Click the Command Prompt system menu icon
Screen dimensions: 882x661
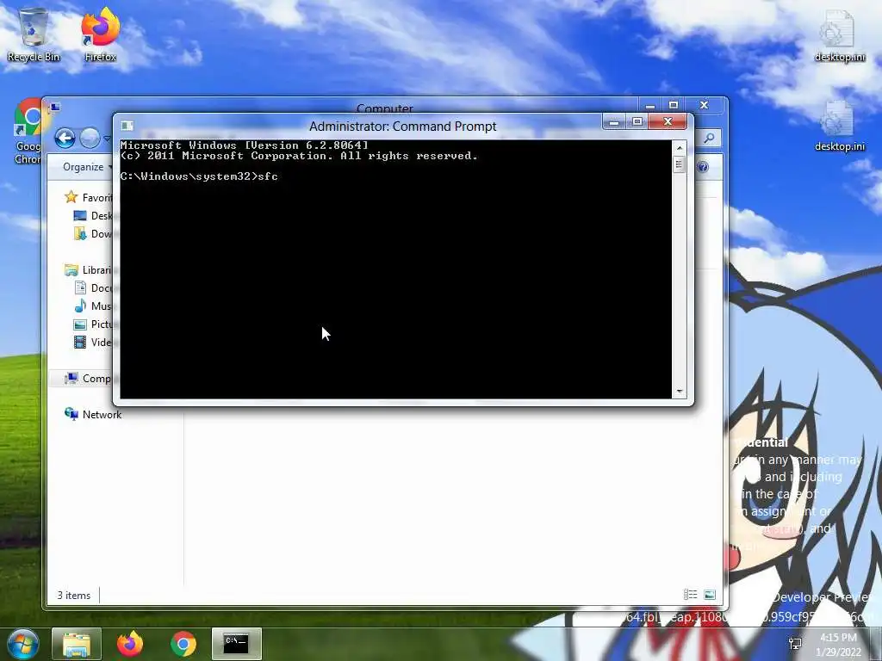(x=127, y=126)
